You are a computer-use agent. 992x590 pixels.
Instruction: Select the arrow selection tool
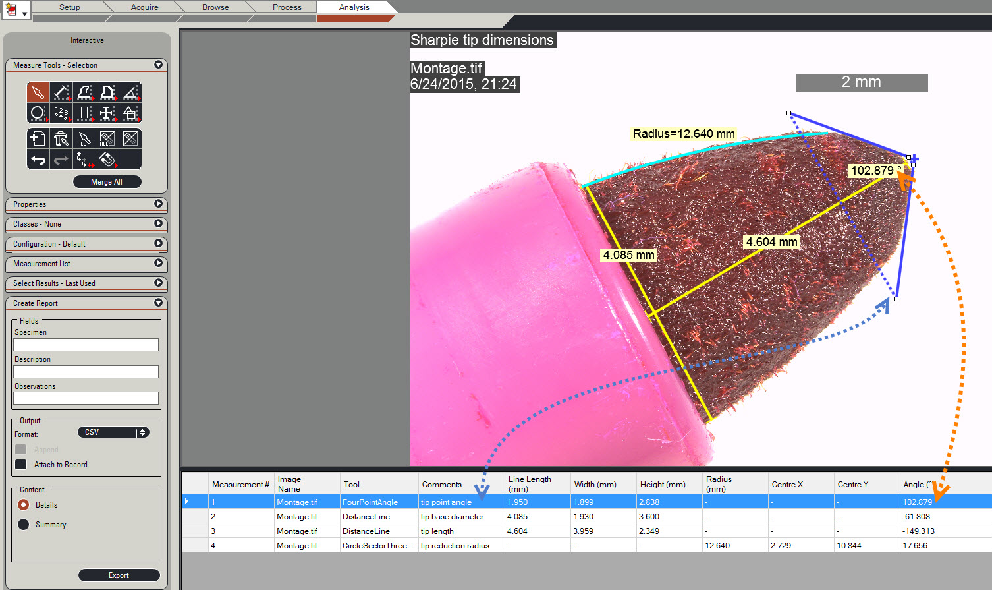(38, 92)
